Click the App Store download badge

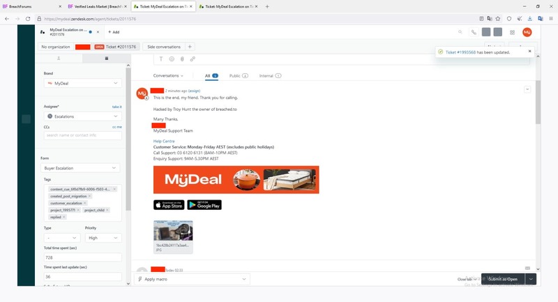(x=169, y=205)
